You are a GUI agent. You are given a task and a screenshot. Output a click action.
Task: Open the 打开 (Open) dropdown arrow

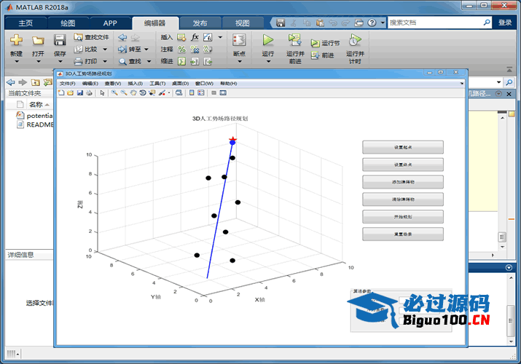tap(38, 62)
